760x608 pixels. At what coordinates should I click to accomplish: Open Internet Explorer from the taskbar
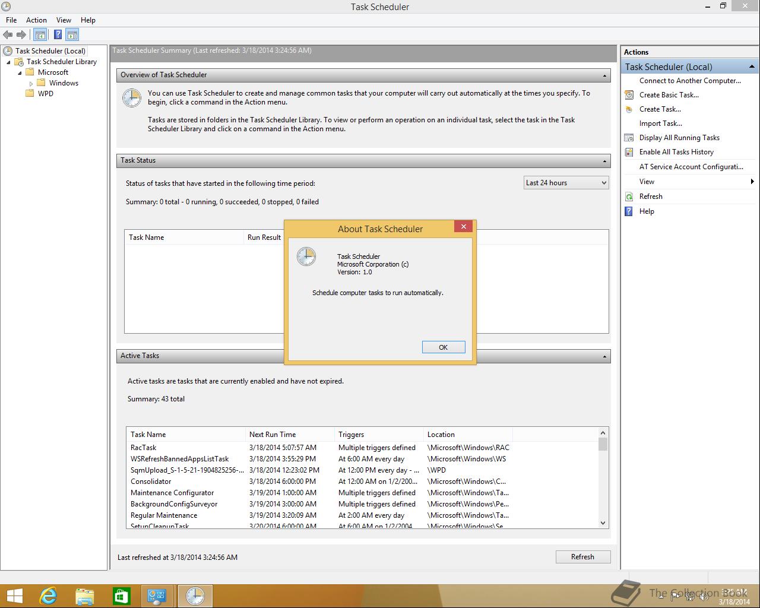(48, 596)
